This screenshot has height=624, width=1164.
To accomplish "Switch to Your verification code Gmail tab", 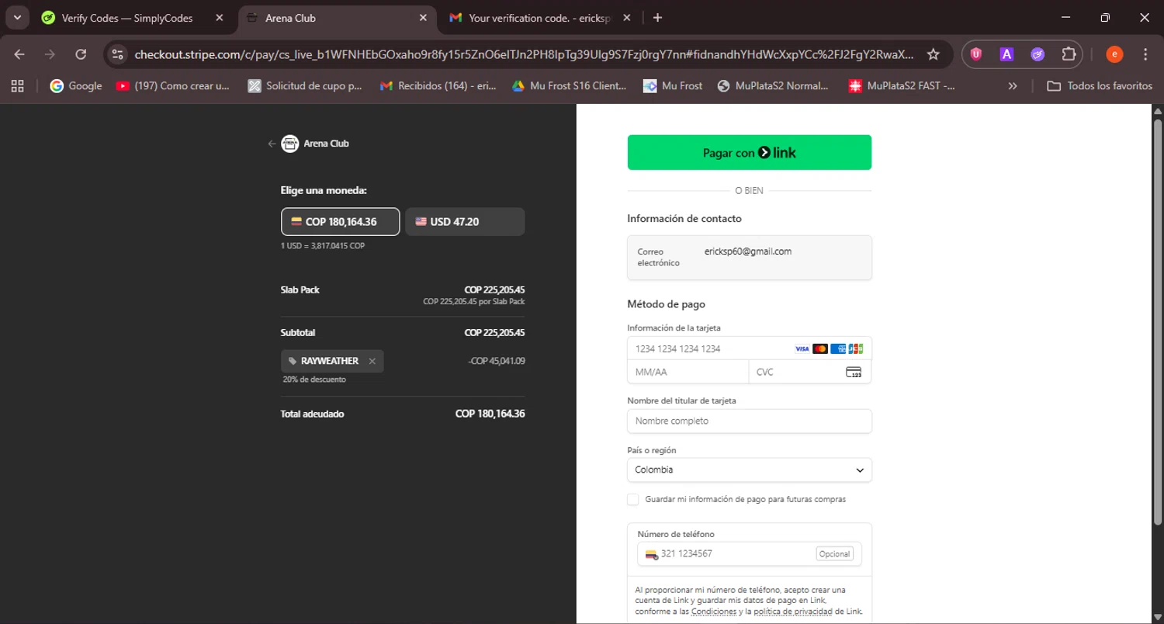I will click(x=541, y=18).
